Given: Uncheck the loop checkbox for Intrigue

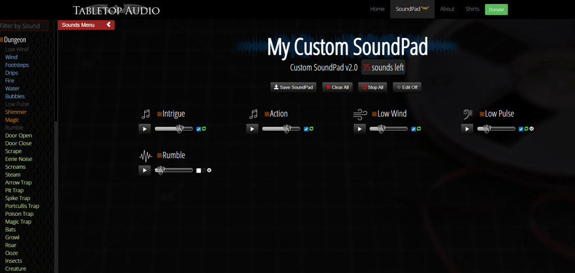Looking at the screenshot, I should click(199, 129).
